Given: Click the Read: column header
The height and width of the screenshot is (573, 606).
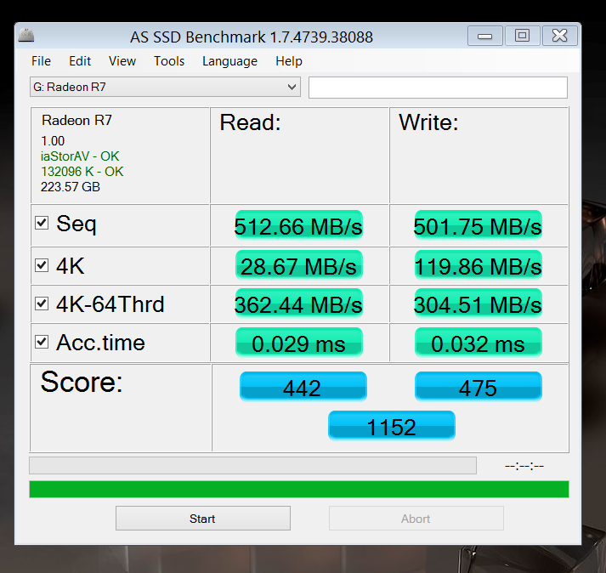Looking at the screenshot, I should click(250, 122).
